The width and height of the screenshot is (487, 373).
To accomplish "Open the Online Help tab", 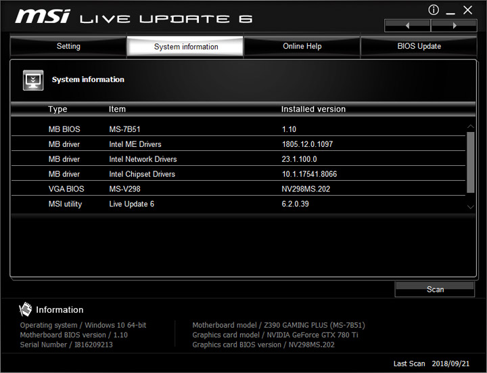I will click(x=302, y=46).
